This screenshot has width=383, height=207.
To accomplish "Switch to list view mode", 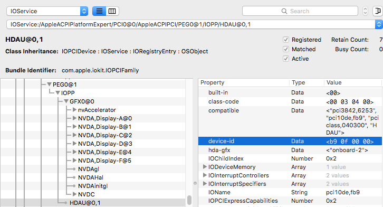I will [x=99, y=11].
